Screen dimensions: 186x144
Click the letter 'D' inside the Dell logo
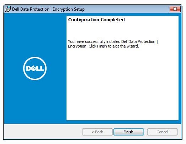point(28,68)
